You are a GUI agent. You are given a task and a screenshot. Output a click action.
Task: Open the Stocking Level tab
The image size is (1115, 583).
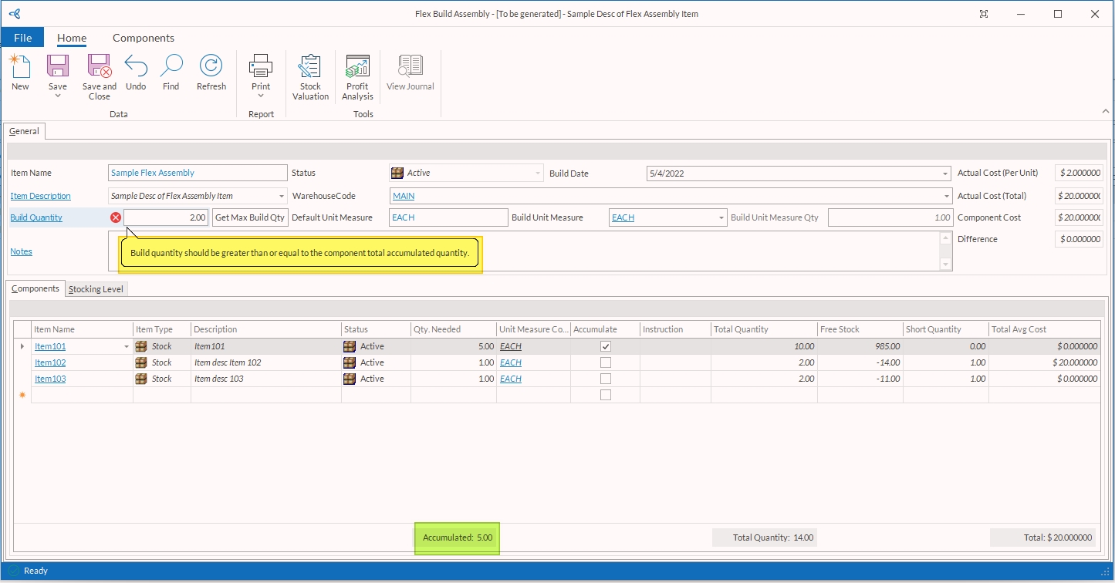point(96,289)
